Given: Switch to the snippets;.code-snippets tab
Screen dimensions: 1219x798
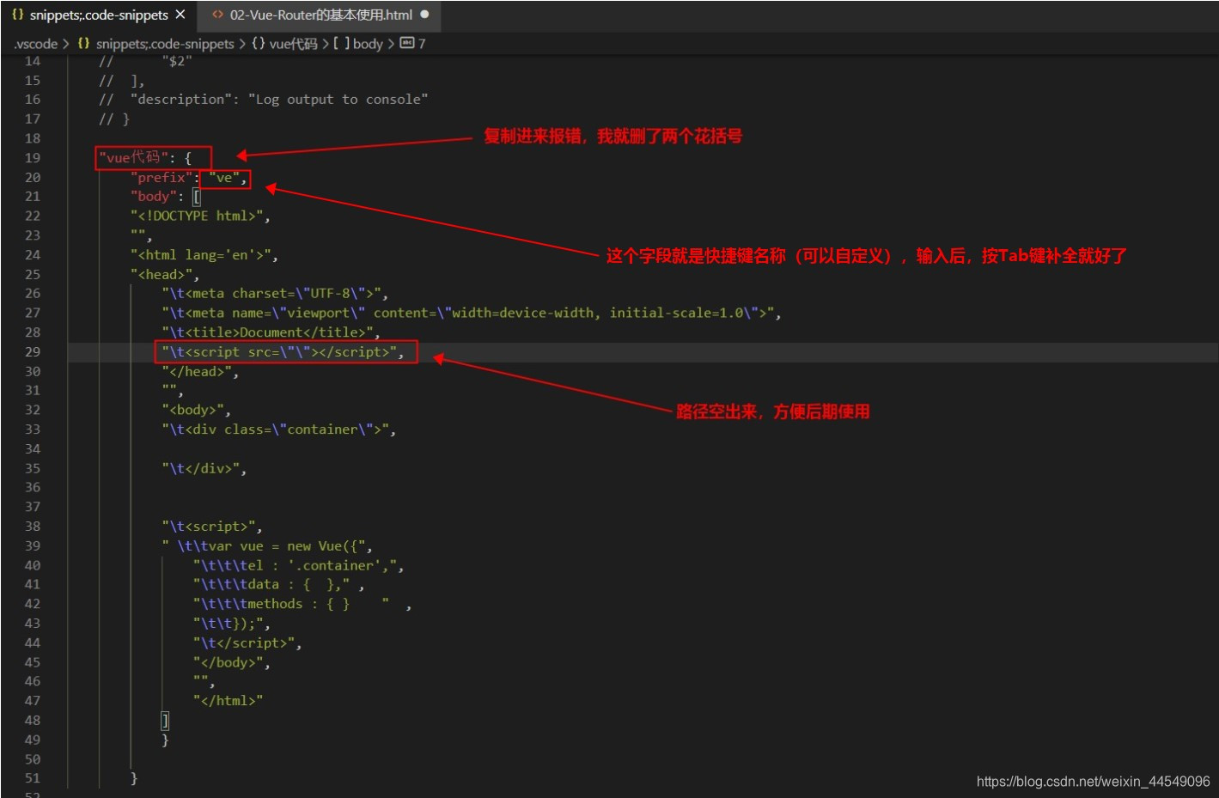Looking at the screenshot, I should (x=99, y=15).
